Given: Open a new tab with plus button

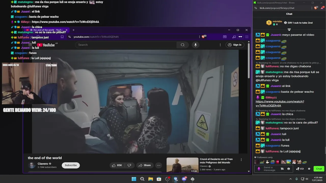Looking at the screenshot, I should coord(73,30).
